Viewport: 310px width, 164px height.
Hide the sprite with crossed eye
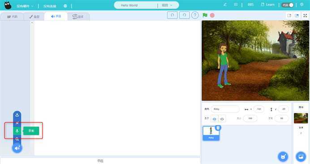222,119
